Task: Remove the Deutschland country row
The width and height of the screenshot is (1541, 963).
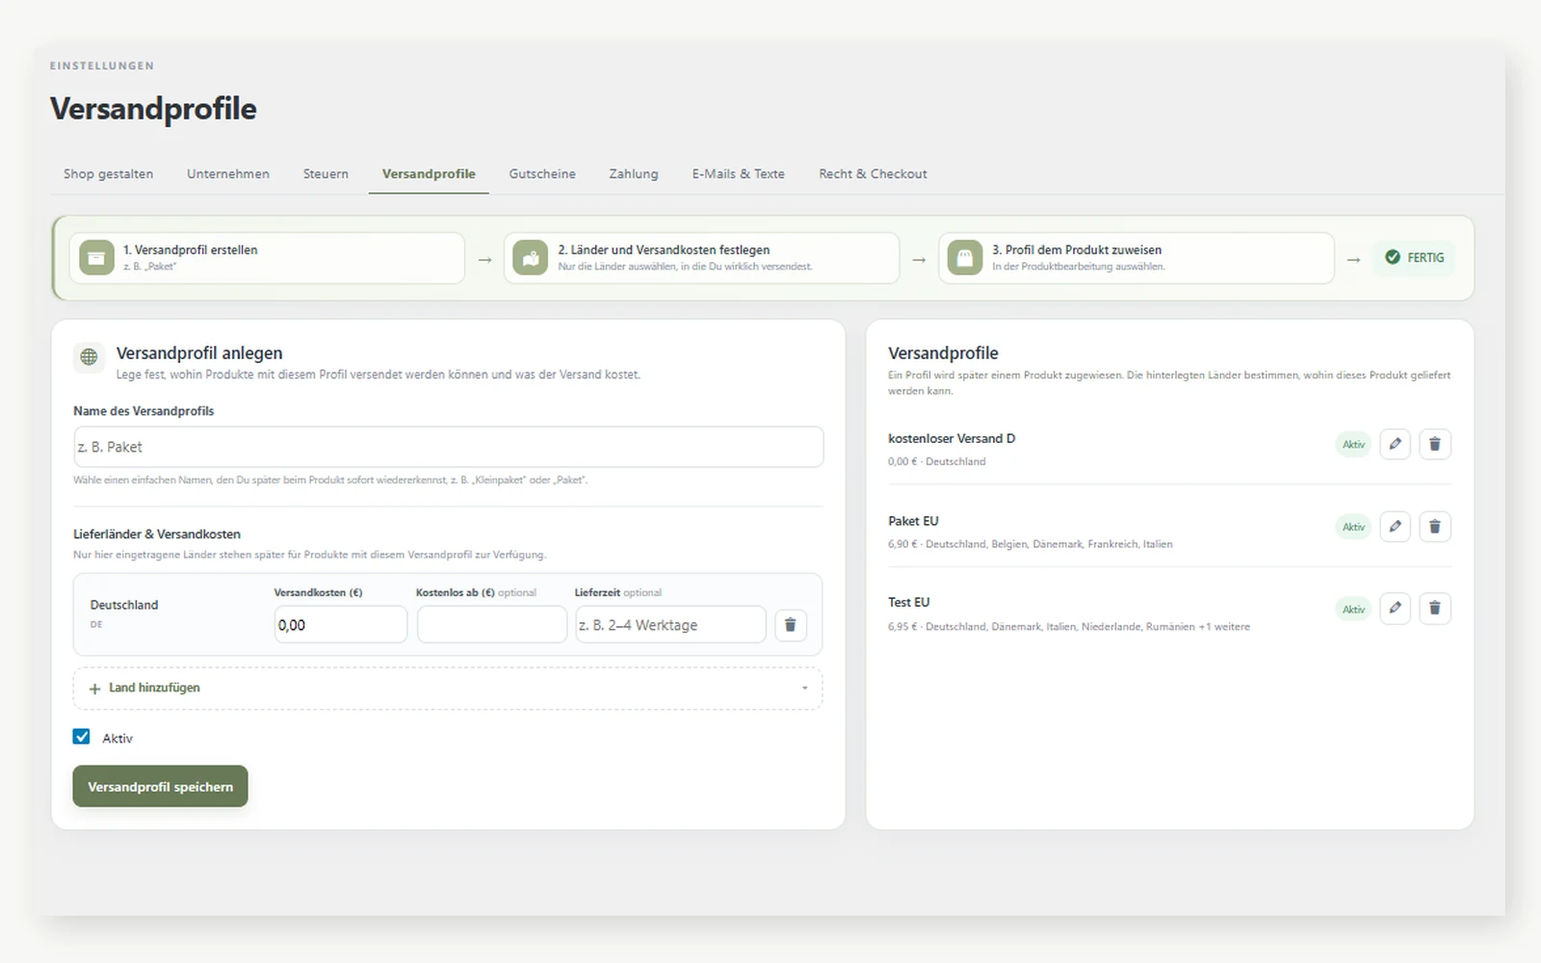Action: (790, 625)
